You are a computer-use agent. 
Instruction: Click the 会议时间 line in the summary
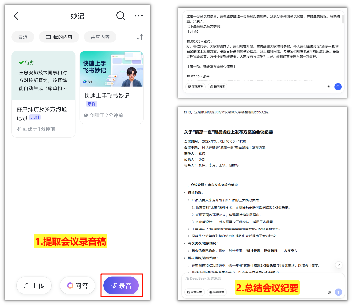click(x=215, y=142)
